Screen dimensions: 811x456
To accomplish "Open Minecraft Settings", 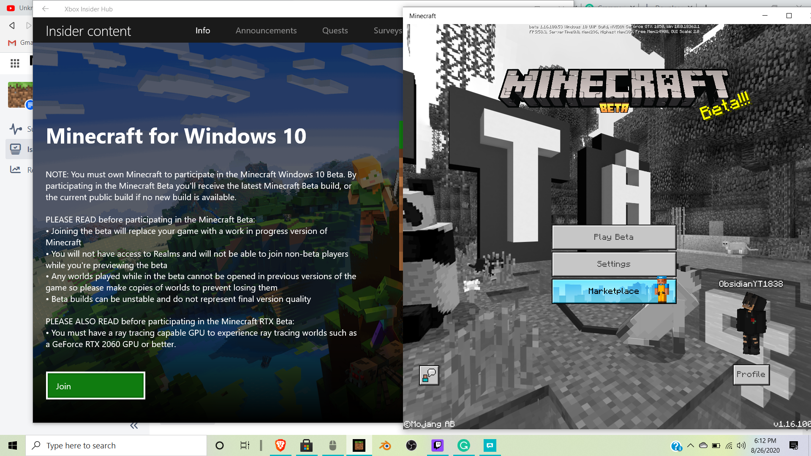I will [613, 264].
